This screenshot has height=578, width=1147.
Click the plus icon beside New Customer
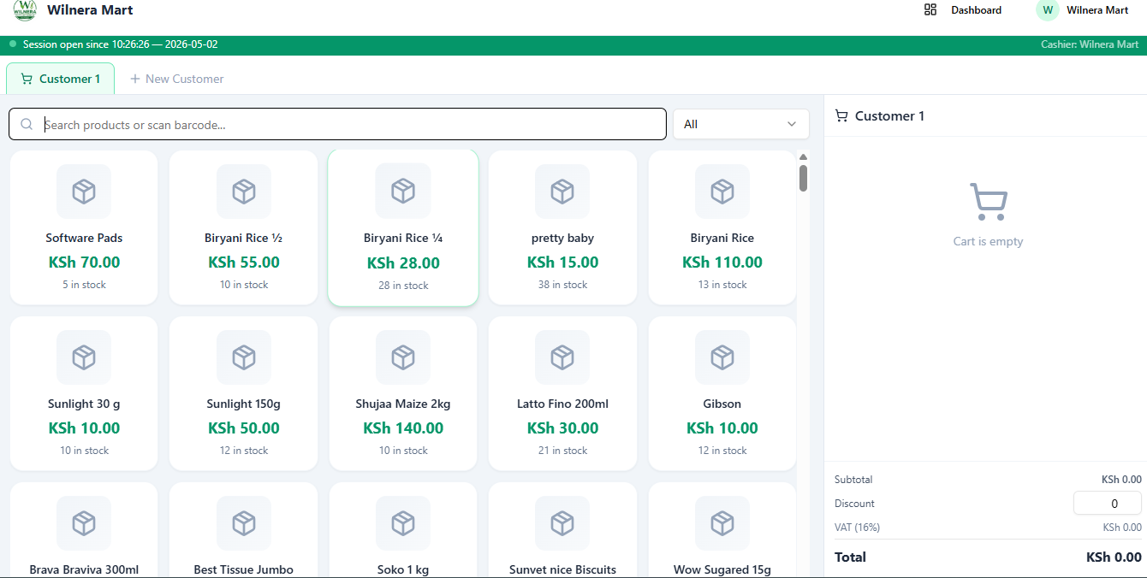pos(134,79)
